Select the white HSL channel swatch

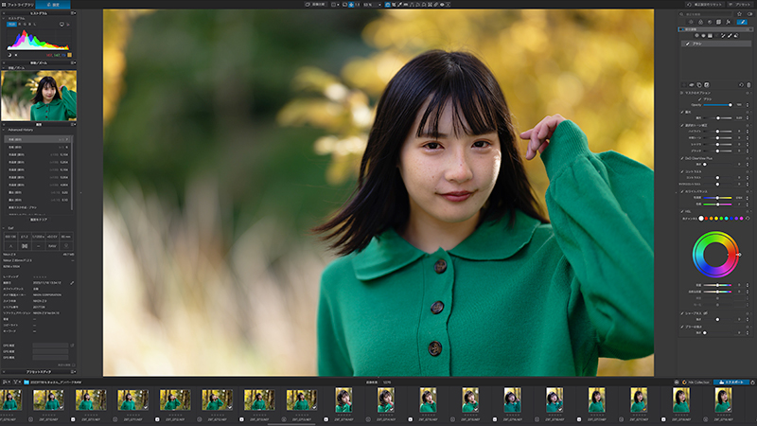701,219
